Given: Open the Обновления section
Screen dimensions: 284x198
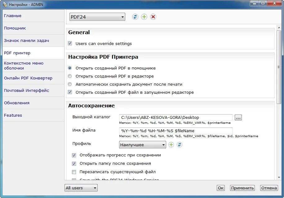Looking at the screenshot, I should pos(33,103).
